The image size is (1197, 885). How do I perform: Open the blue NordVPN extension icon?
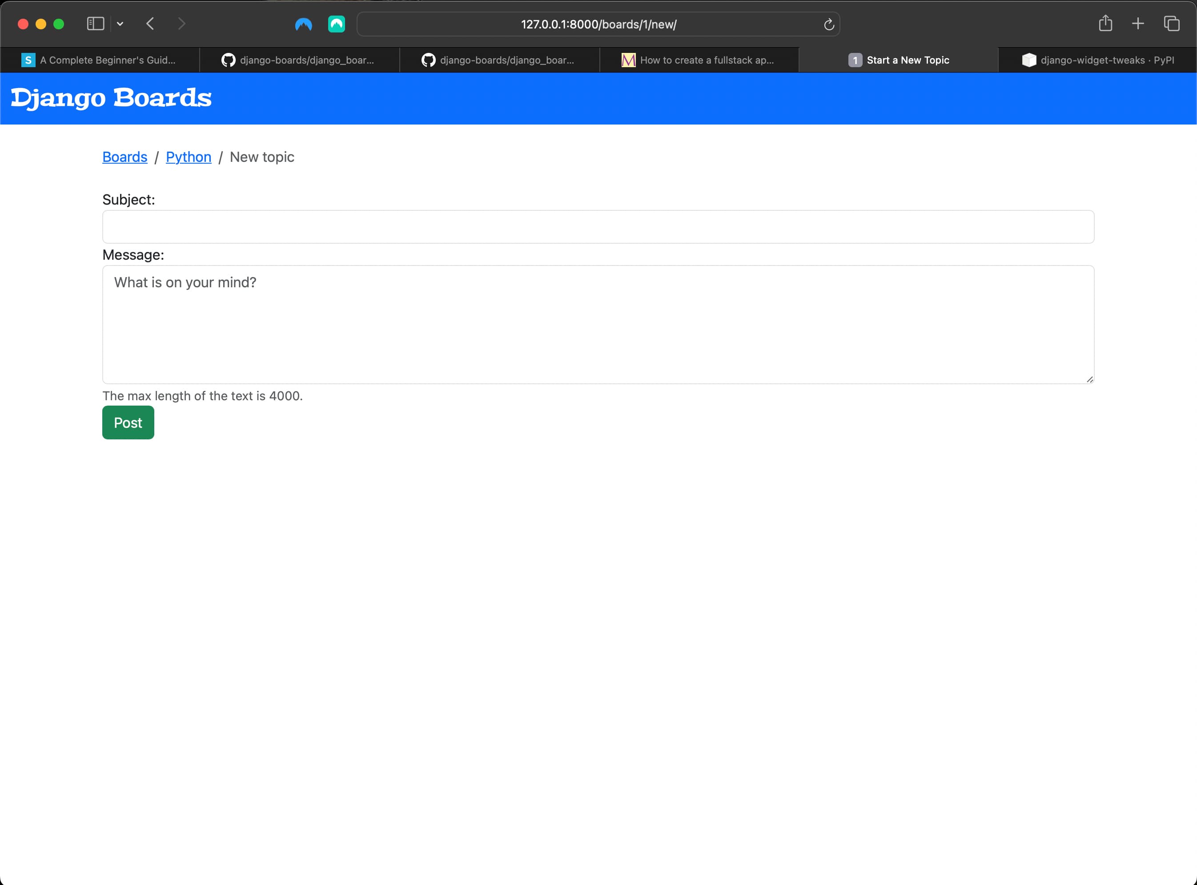click(x=303, y=24)
